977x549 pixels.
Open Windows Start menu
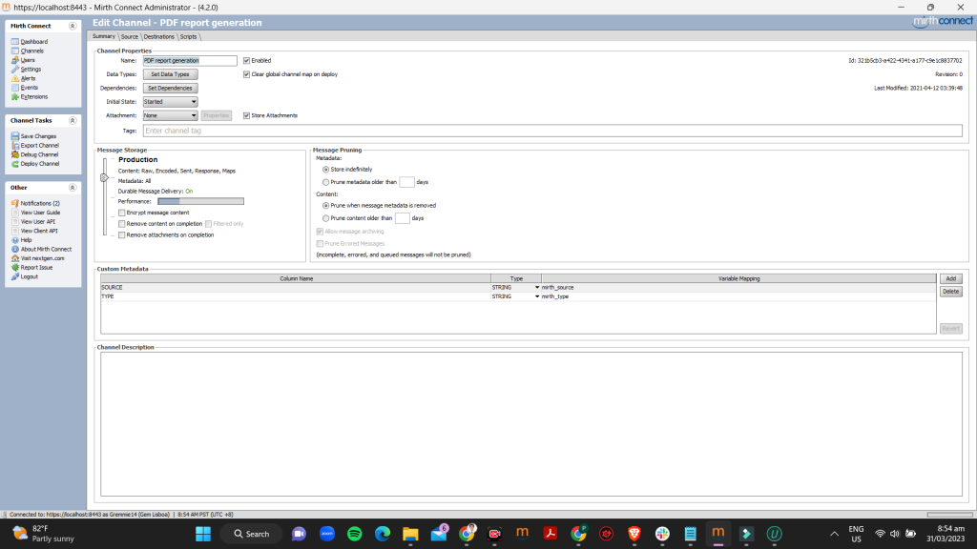pyautogui.click(x=203, y=534)
